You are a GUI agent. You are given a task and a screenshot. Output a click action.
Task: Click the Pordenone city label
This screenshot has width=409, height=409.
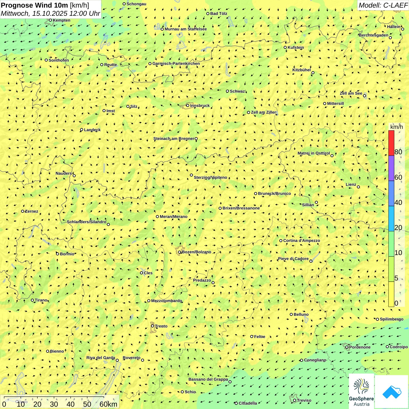pos(360,347)
